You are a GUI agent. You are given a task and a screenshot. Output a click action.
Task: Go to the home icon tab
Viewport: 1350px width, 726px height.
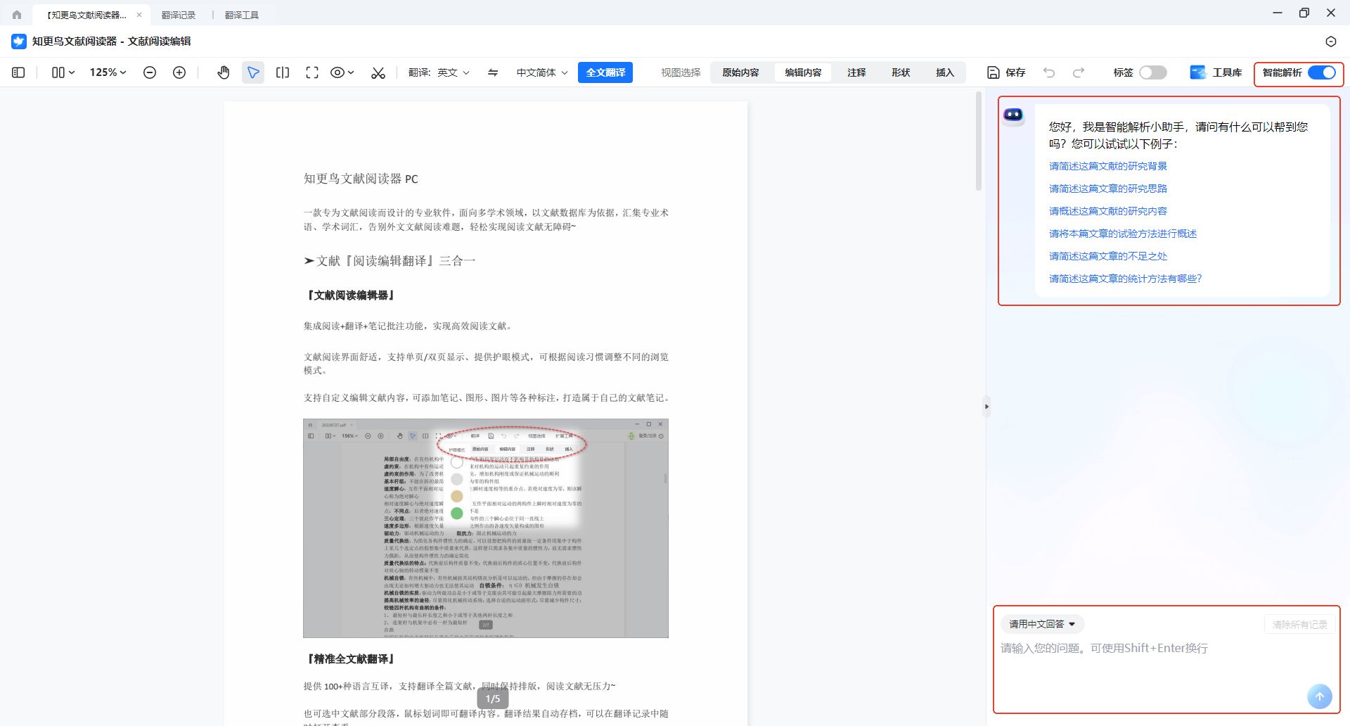pos(17,15)
